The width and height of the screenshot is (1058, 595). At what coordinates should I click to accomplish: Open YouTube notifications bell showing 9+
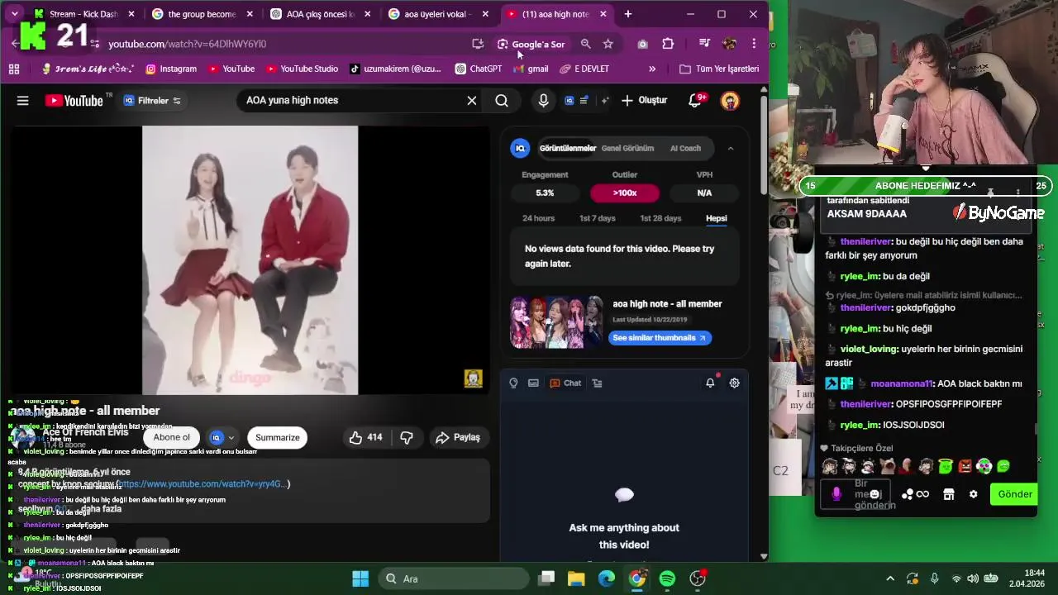pos(696,101)
